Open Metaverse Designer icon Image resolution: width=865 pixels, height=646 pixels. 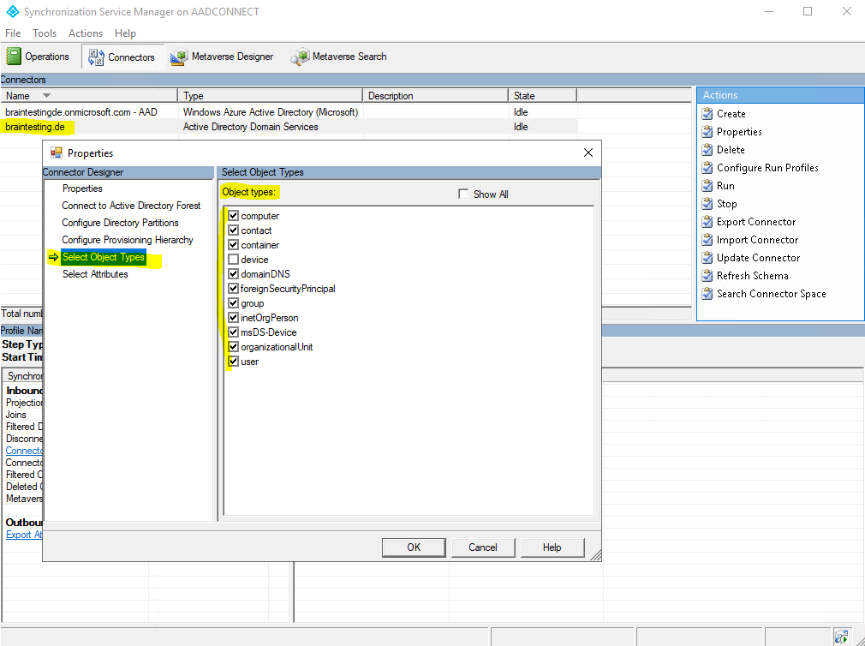[x=179, y=57]
